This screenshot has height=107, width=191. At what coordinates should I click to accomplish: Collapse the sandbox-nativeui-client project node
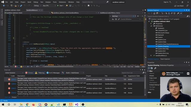click(149, 21)
